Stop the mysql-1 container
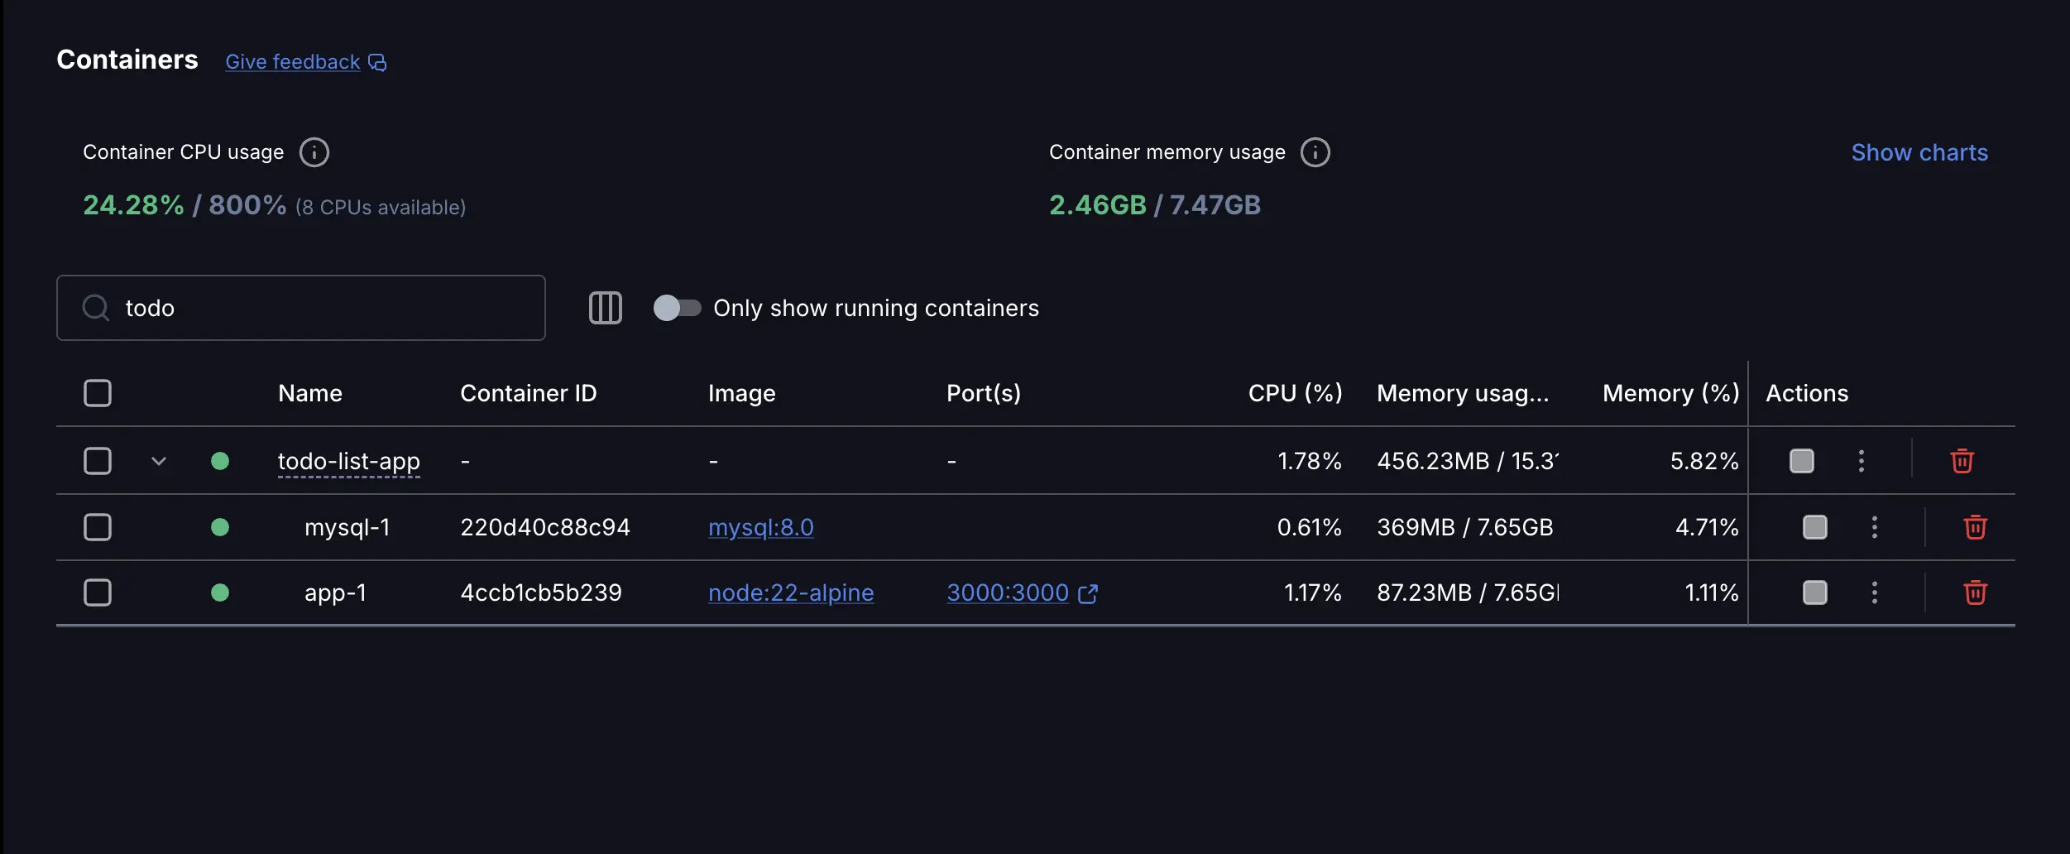This screenshot has height=854, width=2070. (1814, 527)
